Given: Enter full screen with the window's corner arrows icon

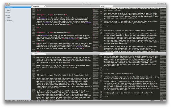Looking at the screenshot, I should pos(165,4).
